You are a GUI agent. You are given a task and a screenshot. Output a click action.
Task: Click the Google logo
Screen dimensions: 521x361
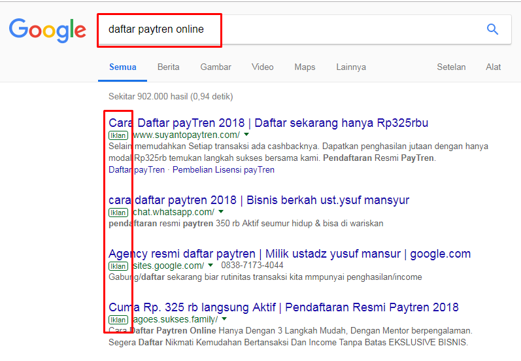point(48,30)
